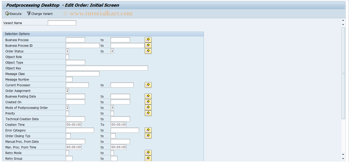Screen dimensions: 349x162
Task: Open multiple selection for Order Closing Typ
Action: (148, 136)
